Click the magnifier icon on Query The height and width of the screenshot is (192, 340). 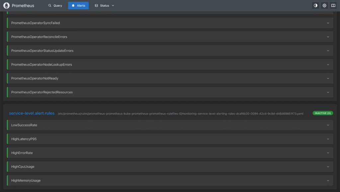(x=50, y=6)
